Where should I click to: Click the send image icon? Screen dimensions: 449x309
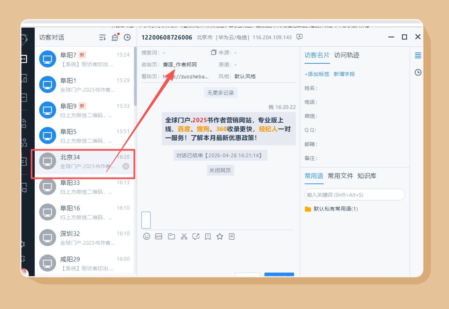tap(159, 236)
